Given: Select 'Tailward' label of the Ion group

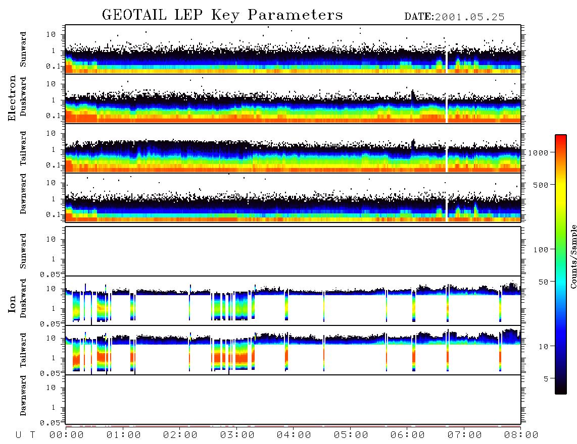Looking at the screenshot, I should [x=23, y=350].
